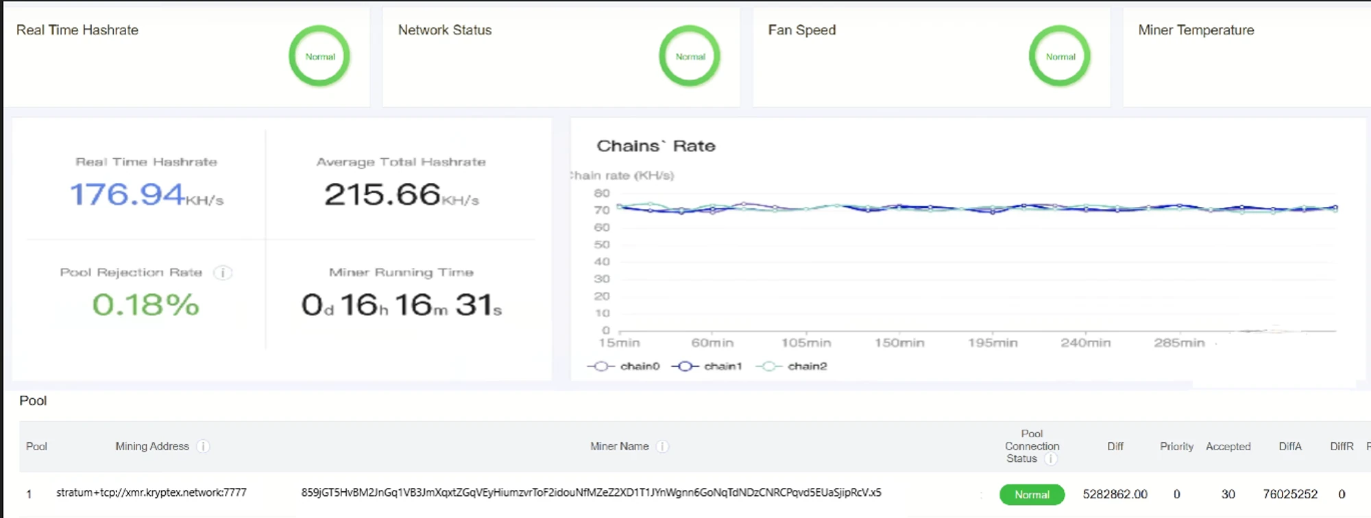Click the Miner Temperature card title
The width and height of the screenshot is (1371, 518).
click(x=1196, y=30)
